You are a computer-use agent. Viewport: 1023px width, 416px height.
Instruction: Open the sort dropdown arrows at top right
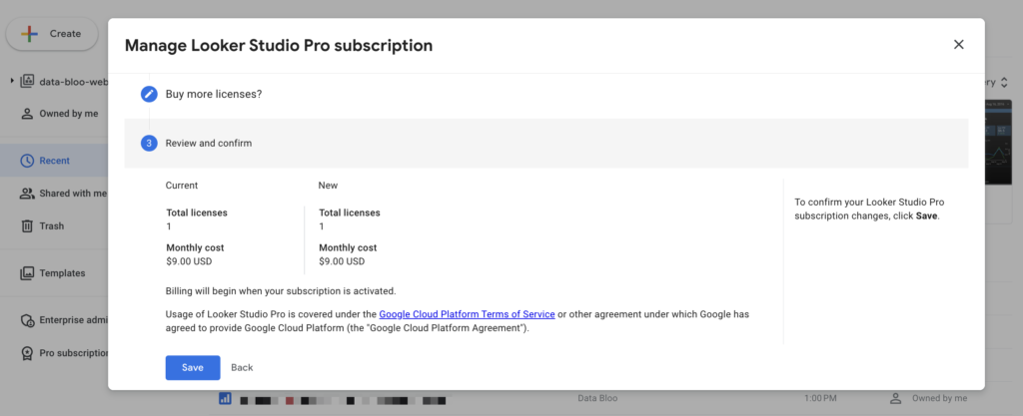1005,82
